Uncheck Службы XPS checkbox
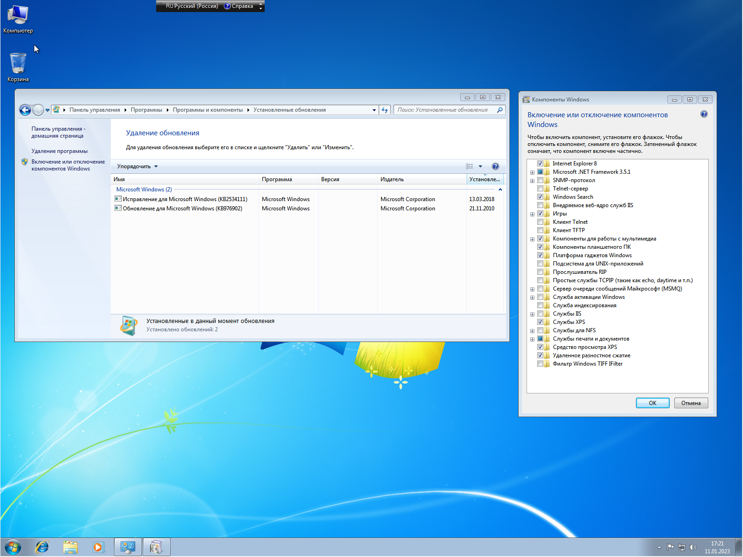The image size is (743, 557). coord(540,322)
